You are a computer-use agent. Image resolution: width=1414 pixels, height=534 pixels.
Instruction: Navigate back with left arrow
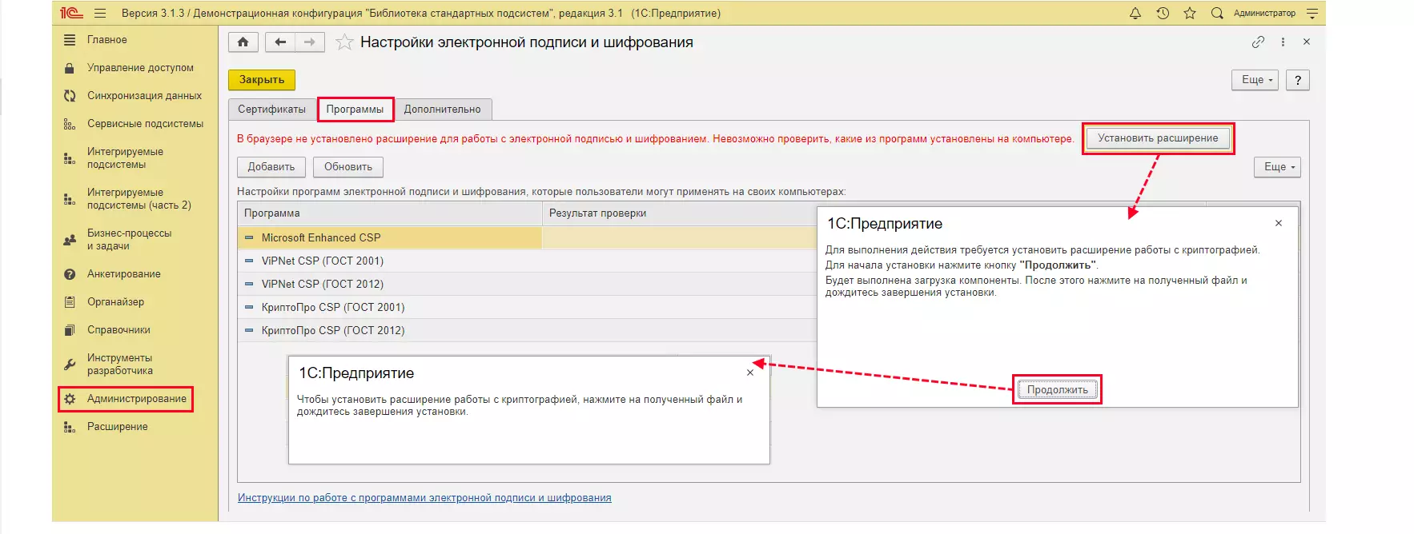pos(280,42)
